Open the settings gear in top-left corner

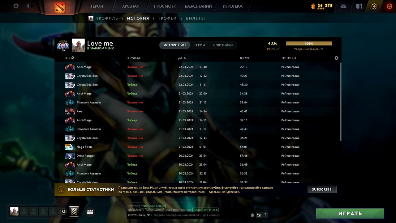click(16, 6)
